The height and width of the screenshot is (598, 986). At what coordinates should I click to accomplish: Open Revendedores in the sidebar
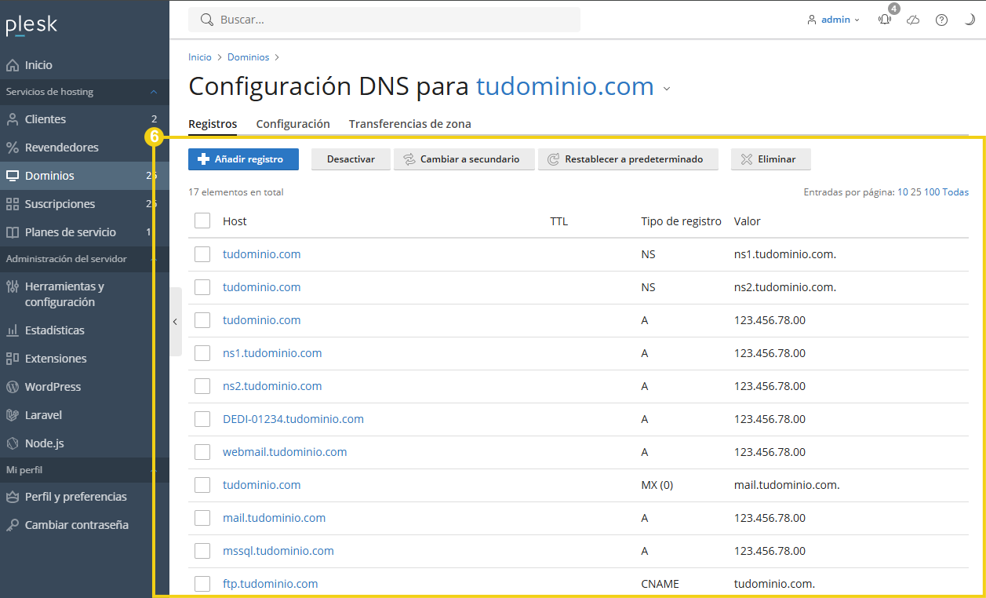84,148
